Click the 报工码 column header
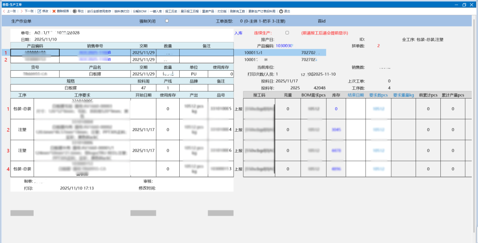The height and width of the screenshot is (243, 478). point(259,95)
